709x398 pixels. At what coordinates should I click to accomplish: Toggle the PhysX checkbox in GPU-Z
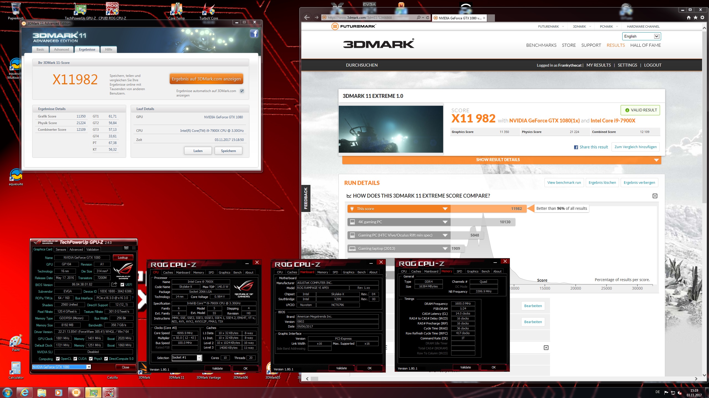pyautogui.click(x=91, y=359)
